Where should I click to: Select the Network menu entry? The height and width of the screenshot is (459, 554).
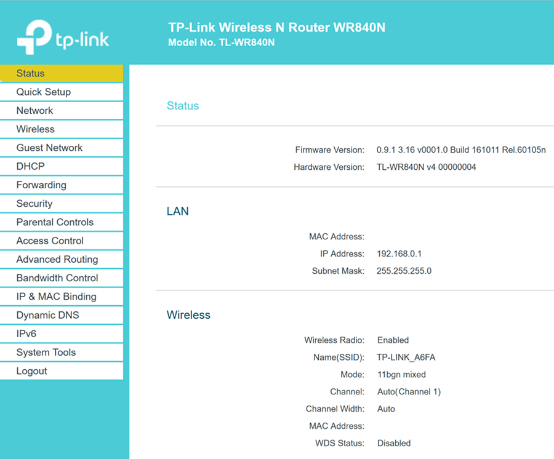tap(62, 111)
